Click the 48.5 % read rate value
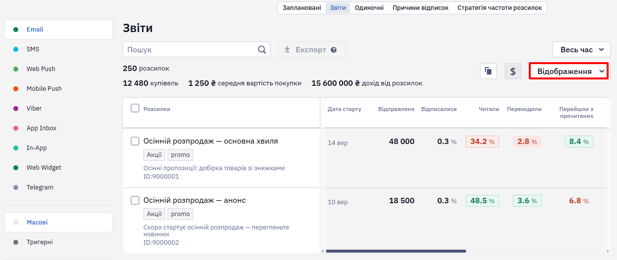 click(x=482, y=201)
